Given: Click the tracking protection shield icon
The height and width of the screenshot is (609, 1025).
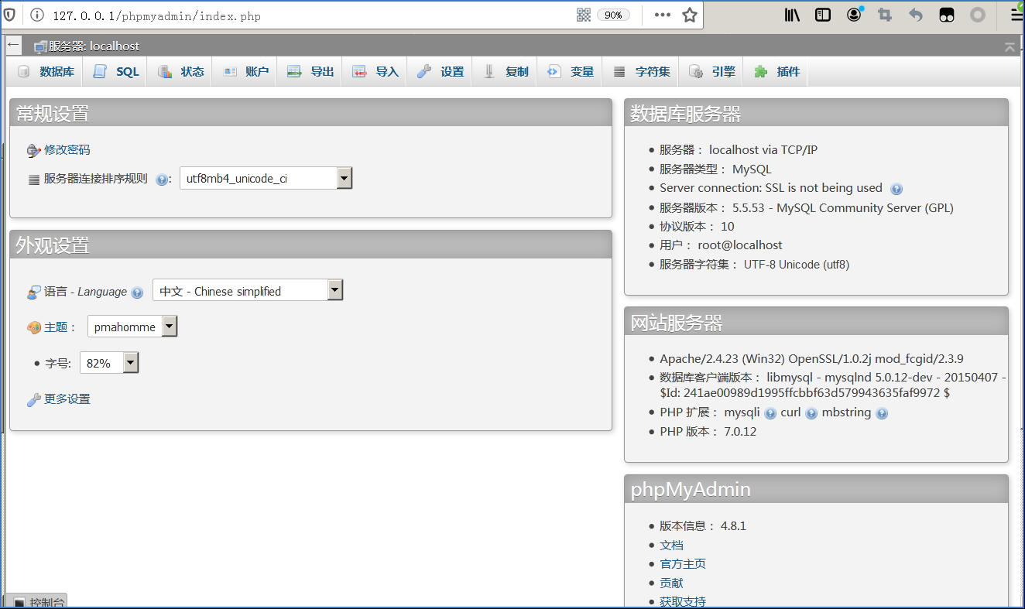Looking at the screenshot, I should pyautogui.click(x=10, y=15).
